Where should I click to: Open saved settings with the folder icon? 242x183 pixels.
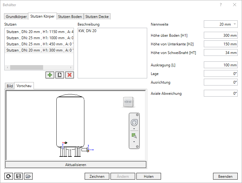[28, 176]
